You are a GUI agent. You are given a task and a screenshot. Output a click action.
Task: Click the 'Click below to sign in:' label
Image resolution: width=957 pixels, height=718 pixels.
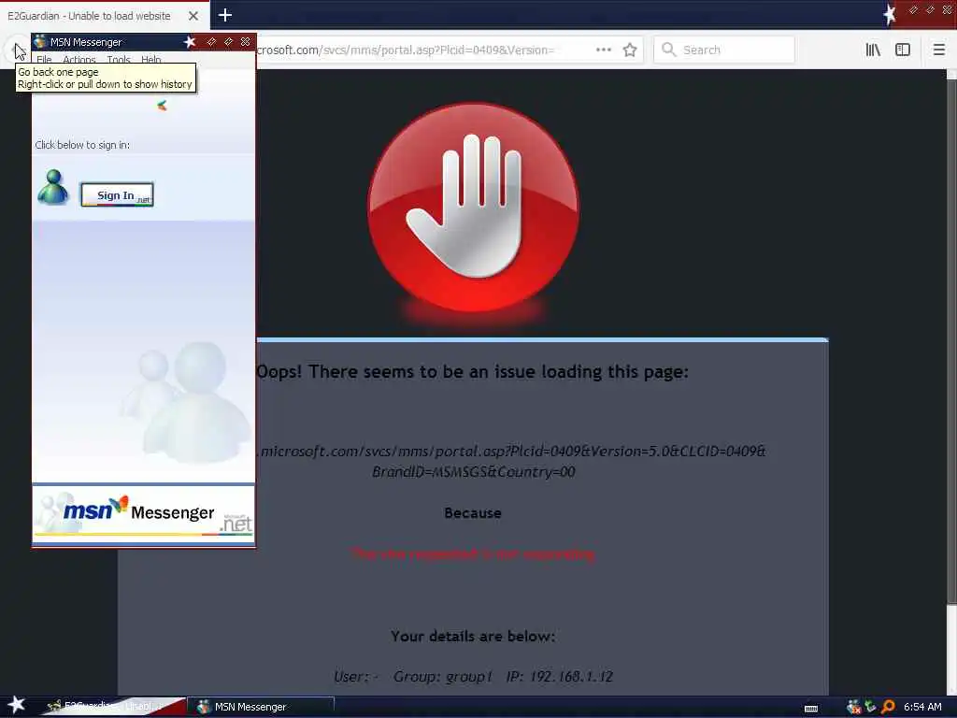(82, 145)
